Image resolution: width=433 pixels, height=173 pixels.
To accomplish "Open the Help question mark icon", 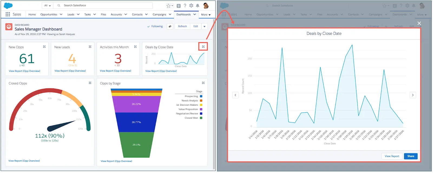I will pyautogui.click(x=185, y=5).
